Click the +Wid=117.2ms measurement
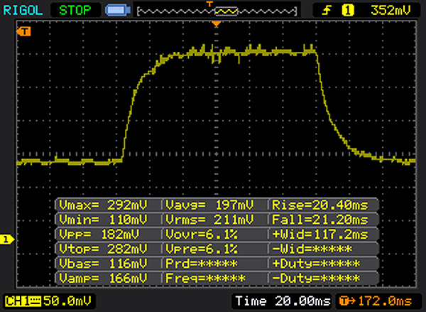This screenshot has height=312, width=426. (320, 235)
